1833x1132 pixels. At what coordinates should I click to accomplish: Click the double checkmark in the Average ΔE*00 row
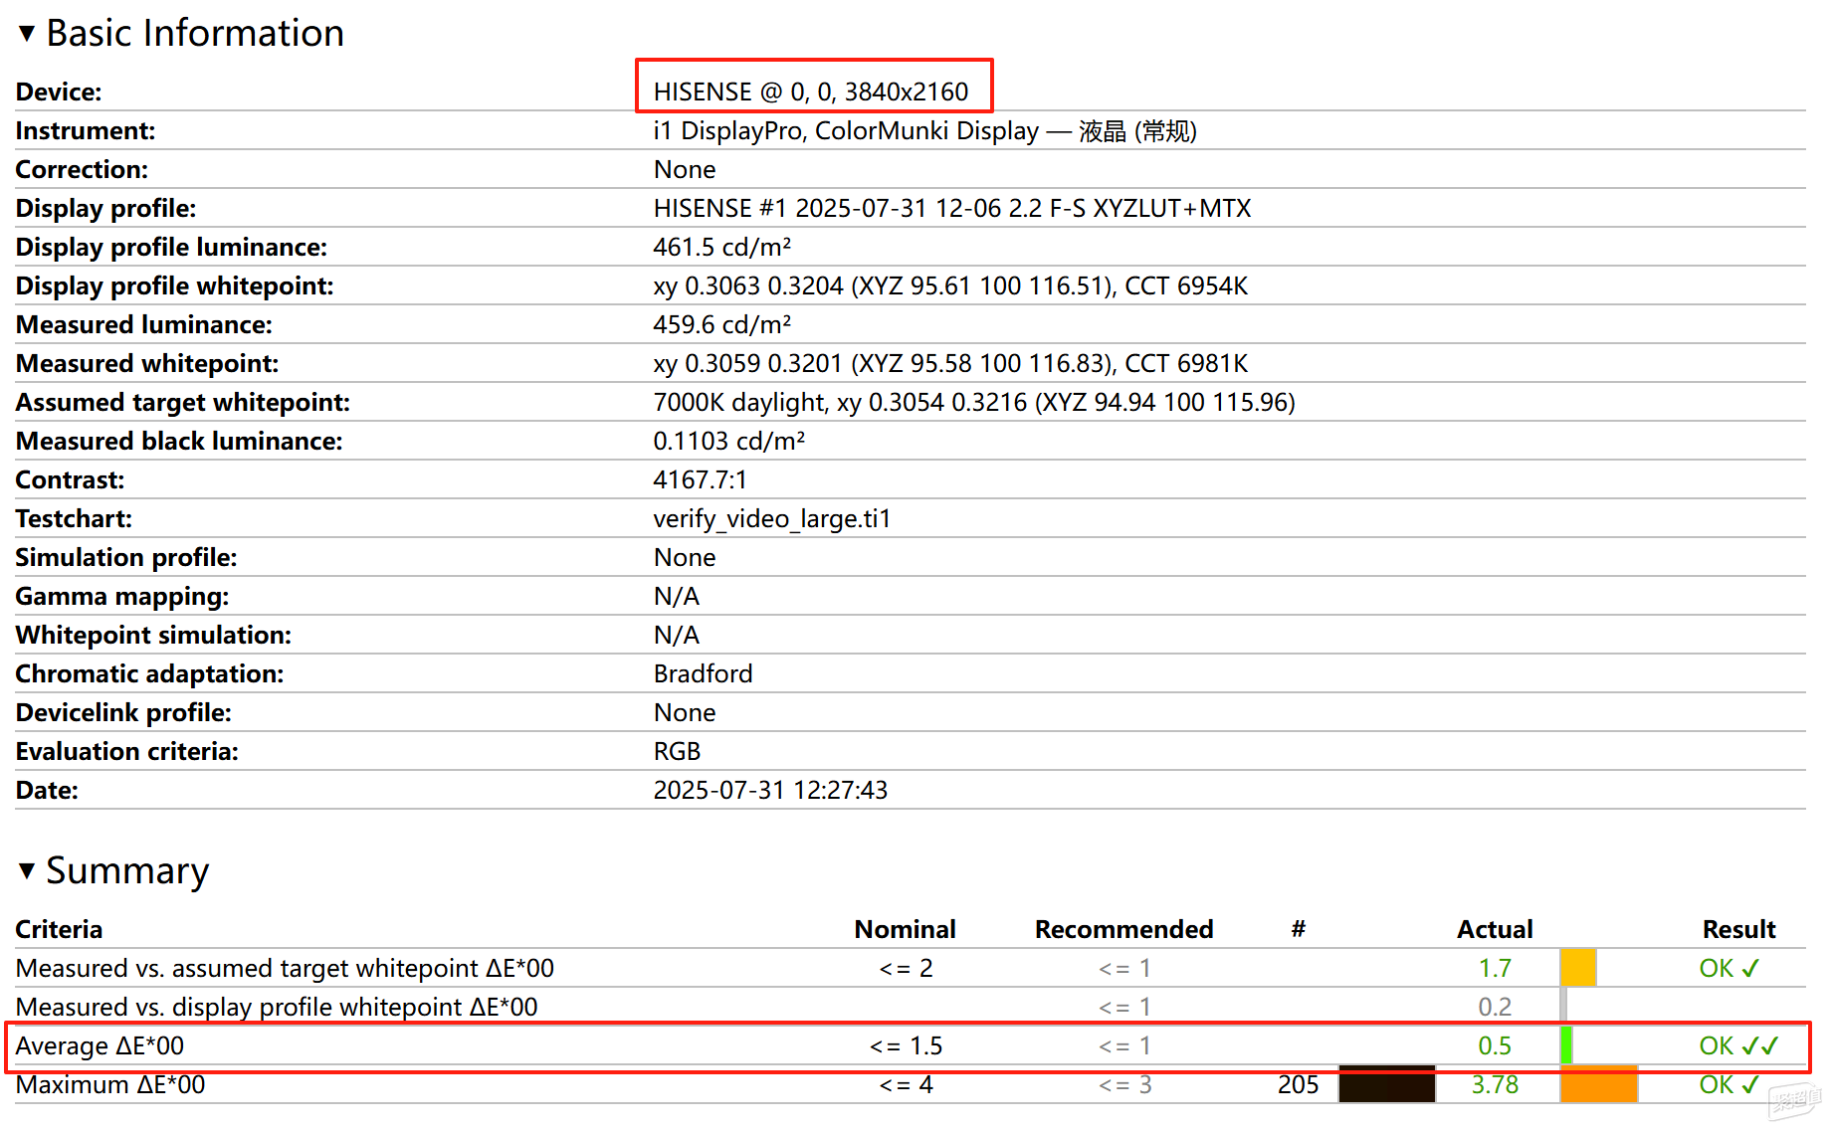click(1757, 1045)
